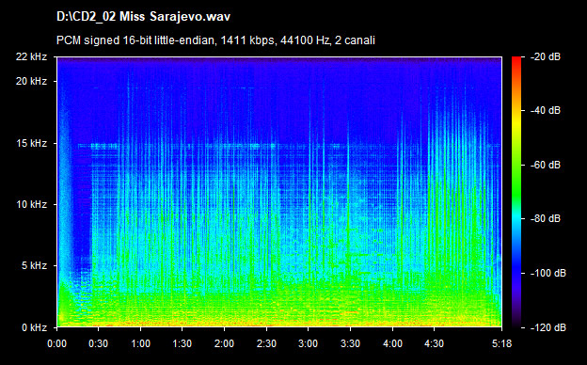This screenshot has width=587, height=365.
Task: Click the 22 kHz frequency axis label
Action: click(x=31, y=56)
